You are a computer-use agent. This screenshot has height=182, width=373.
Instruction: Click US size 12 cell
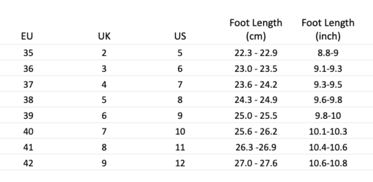(x=180, y=163)
